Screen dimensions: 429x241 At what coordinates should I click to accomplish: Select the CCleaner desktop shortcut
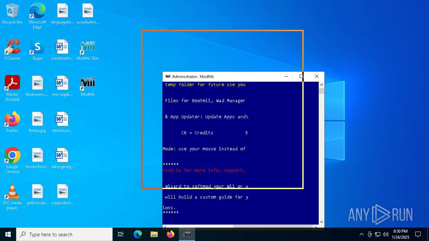(x=12, y=50)
